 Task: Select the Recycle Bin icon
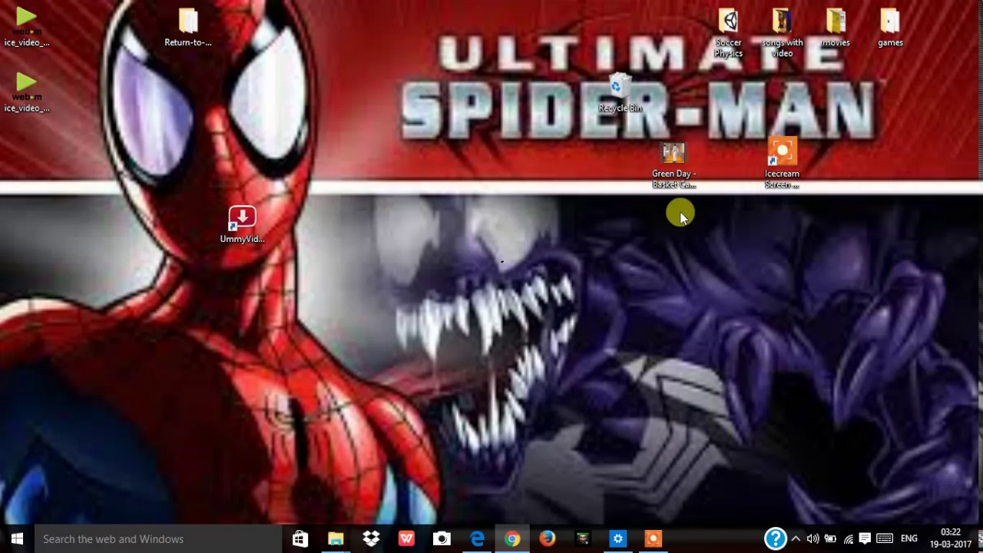620,93
